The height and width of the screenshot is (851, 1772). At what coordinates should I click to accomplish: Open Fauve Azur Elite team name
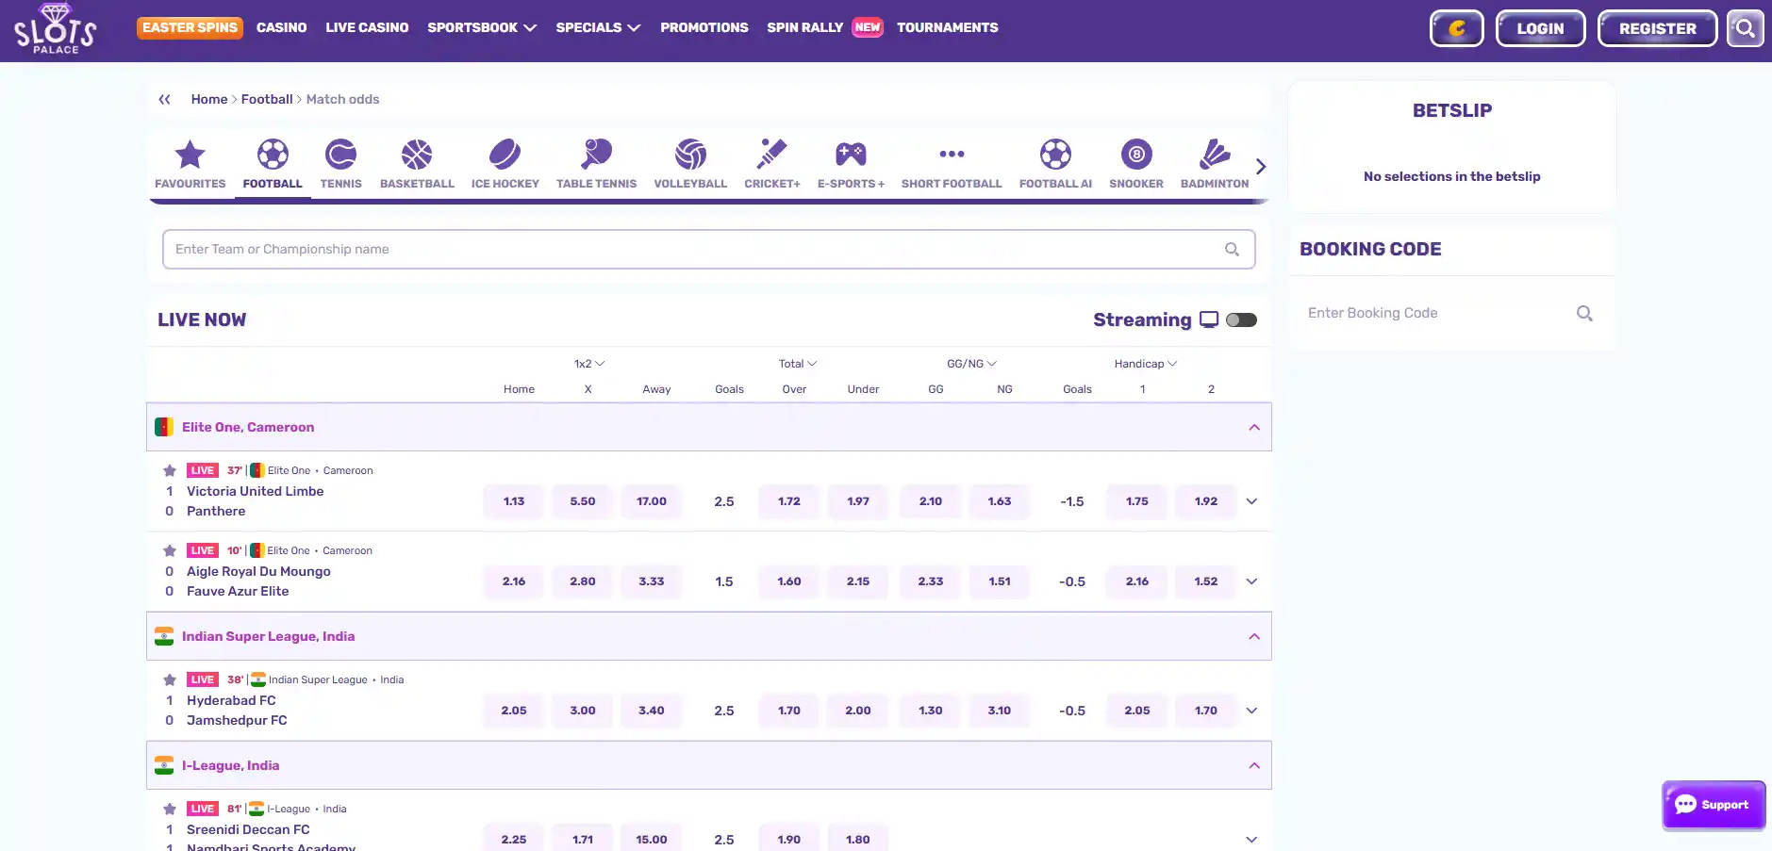point(238,591)
